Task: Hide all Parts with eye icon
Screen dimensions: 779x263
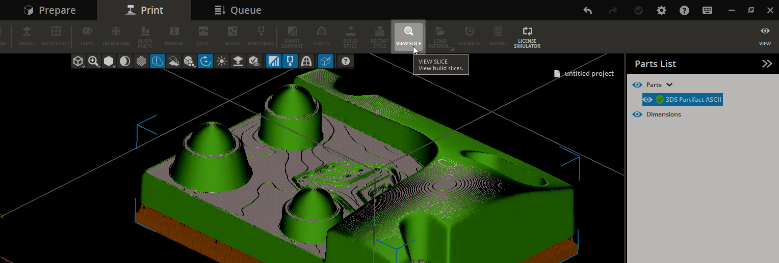Action: 637,85
